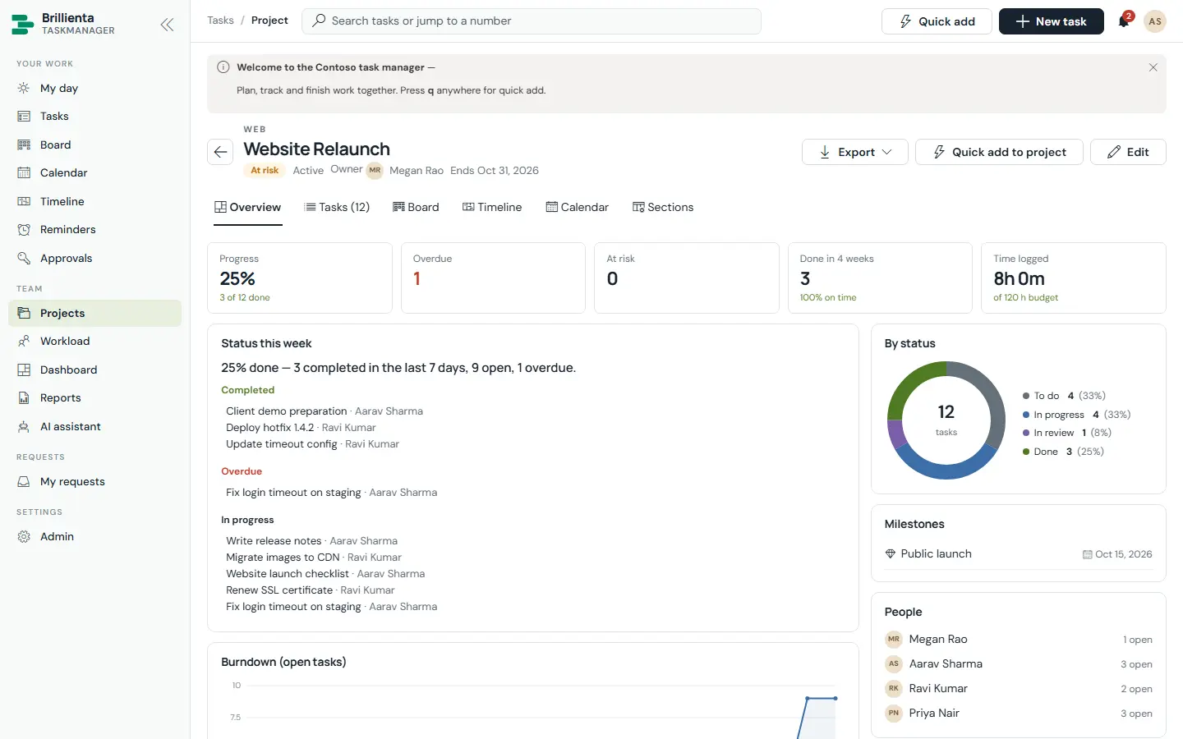The height and width of the screenshot is (739, 1183).
Task: Open My requests in the sidebar
Action: (x=94, y=481)
